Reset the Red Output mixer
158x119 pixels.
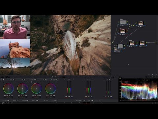73,79
